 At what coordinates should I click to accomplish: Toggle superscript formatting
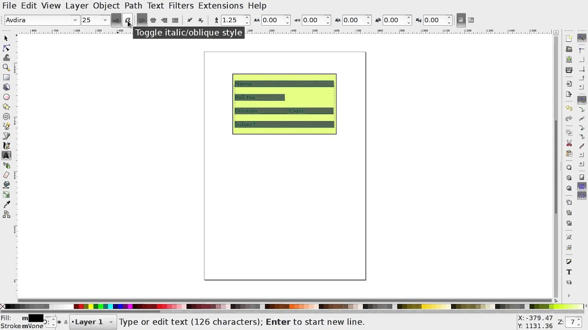(x=190, y=20)
